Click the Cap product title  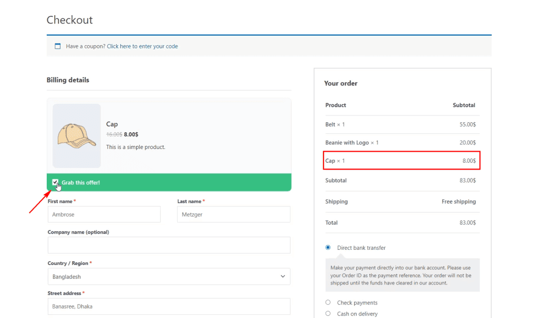click(112, 124)
